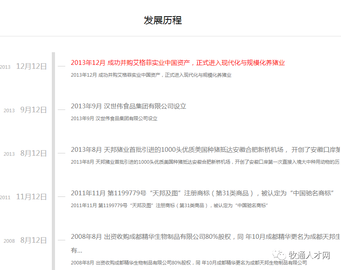Click gray summary about 中国驰名商标
This screenshot has width=341, height=270.
(169, 206)
